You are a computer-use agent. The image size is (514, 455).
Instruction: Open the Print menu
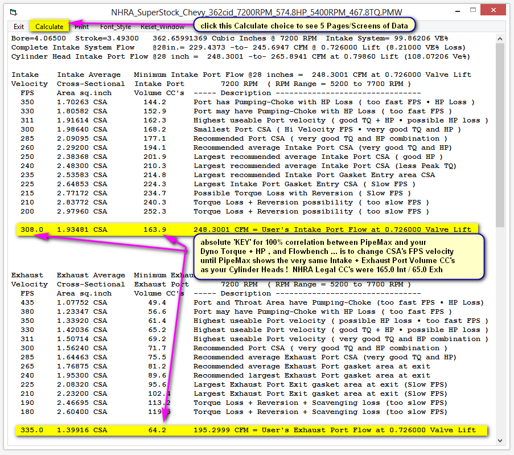[81, 27]
